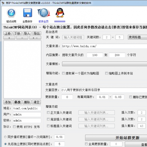This screenshot has width=147, height=147.
Task: Click the QQ penguin contact icon
Action: pyautogui.click(x=60, y=13)
